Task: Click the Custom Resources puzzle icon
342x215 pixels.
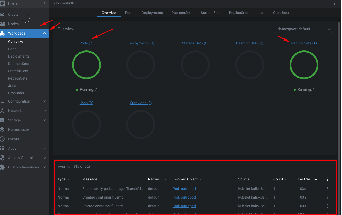Action: click(2, 167)
